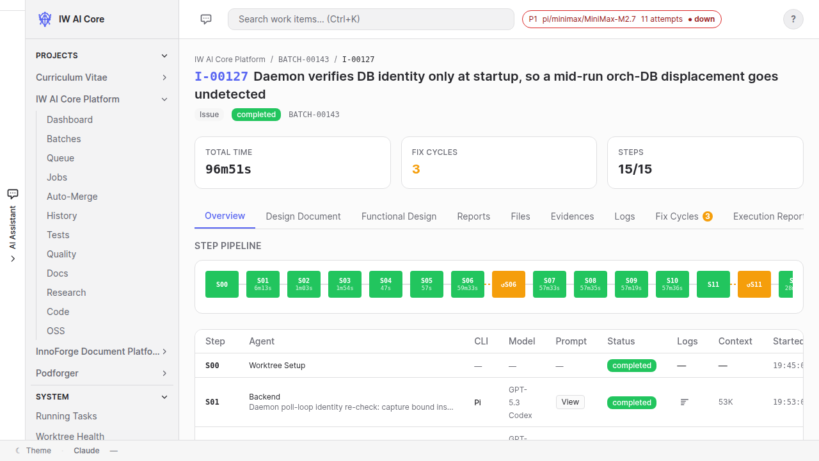Image resolution: width=819 pixels, height=461 pixels.
Task: Open Quality in the sidebar
Action: click(61, 254)
